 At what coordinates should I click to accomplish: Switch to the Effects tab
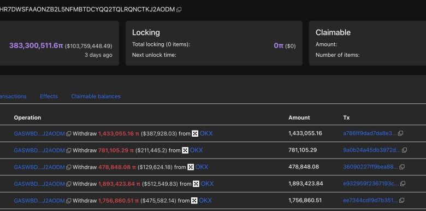coord(49,96)
